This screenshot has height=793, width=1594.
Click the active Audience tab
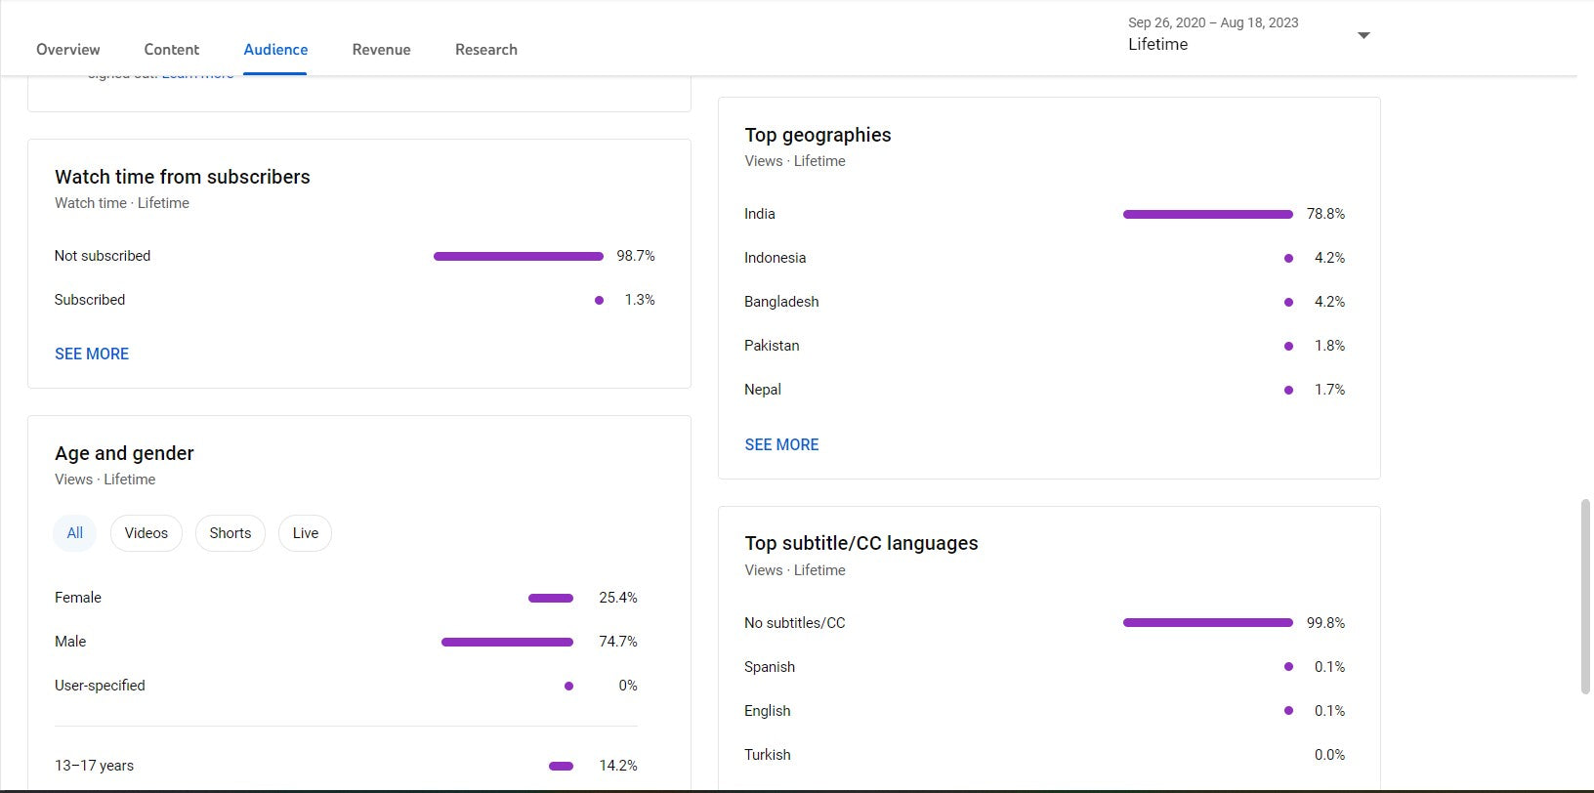(275, 50)
